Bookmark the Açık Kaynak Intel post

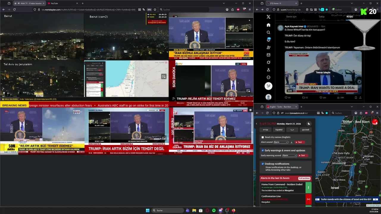click(x=356, y=97)
